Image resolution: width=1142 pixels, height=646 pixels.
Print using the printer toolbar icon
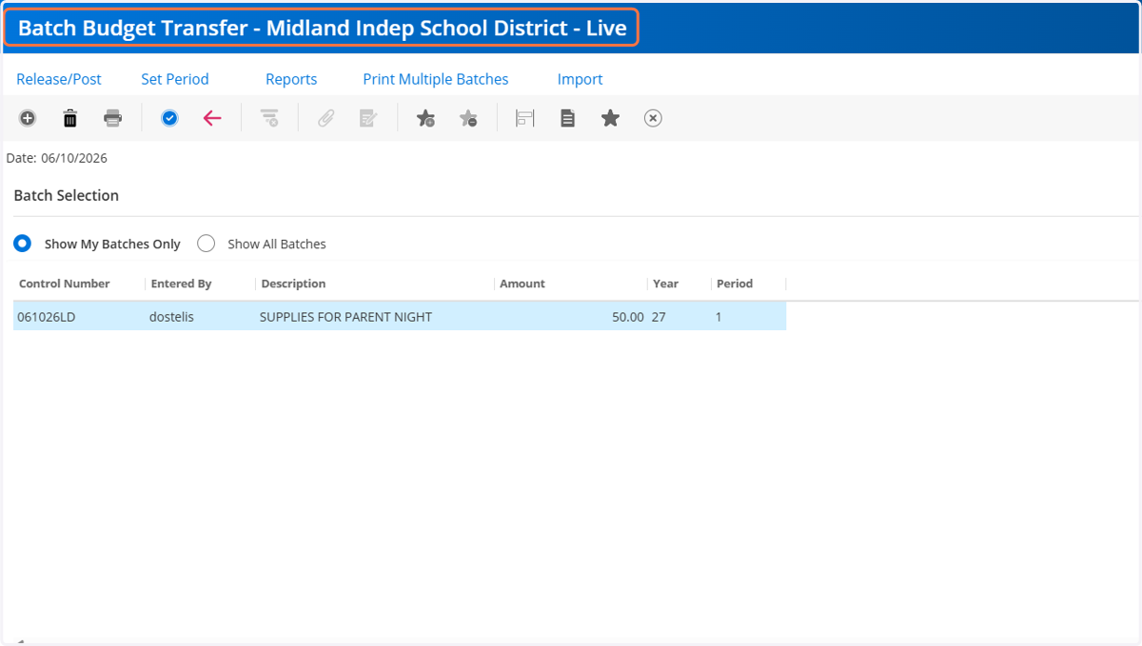pos(113,118)
